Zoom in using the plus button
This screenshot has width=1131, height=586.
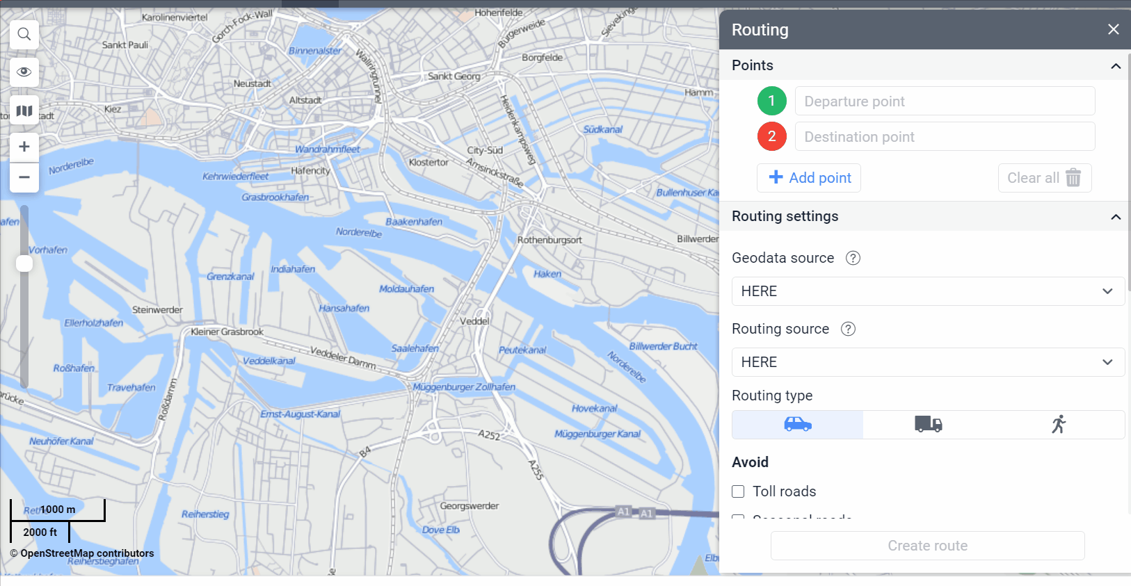pos(24,147)
